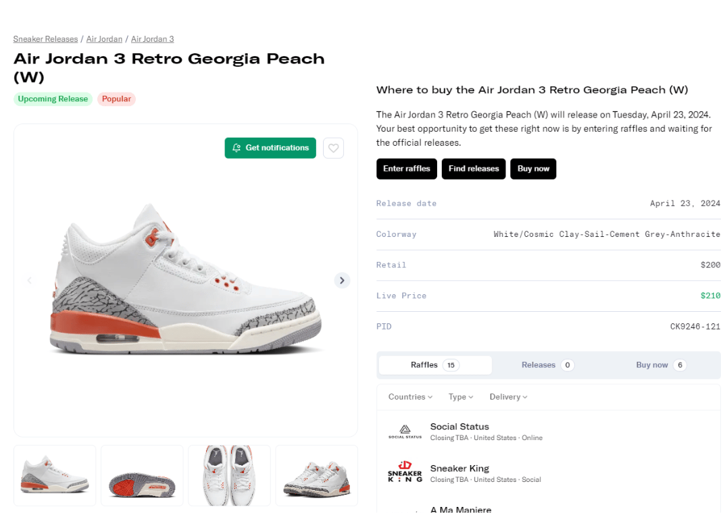723x513 pixels.
Task: Select the outsole view thumbnail
Action: tap(142, 475)
